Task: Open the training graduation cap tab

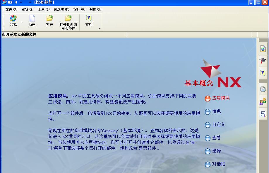Action: point(263,61)
